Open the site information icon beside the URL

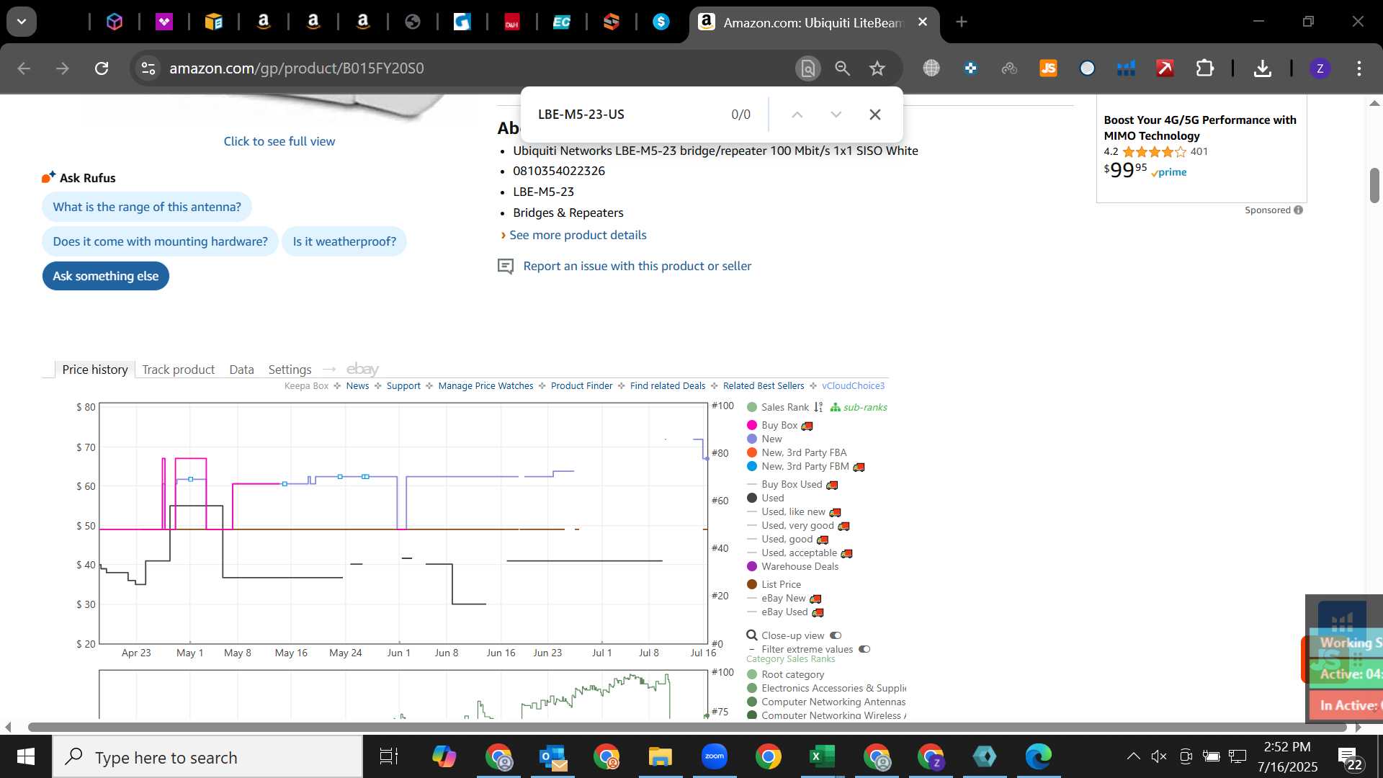pos(148,68)
